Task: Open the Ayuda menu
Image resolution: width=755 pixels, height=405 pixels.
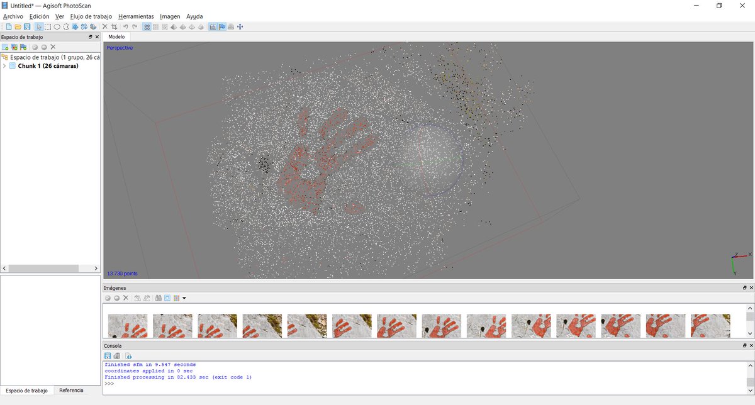Action: pos(194,16)
